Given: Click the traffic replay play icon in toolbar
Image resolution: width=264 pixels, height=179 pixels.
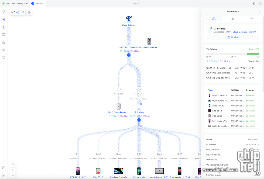Looking at the screenshot, I should [18, 12].
